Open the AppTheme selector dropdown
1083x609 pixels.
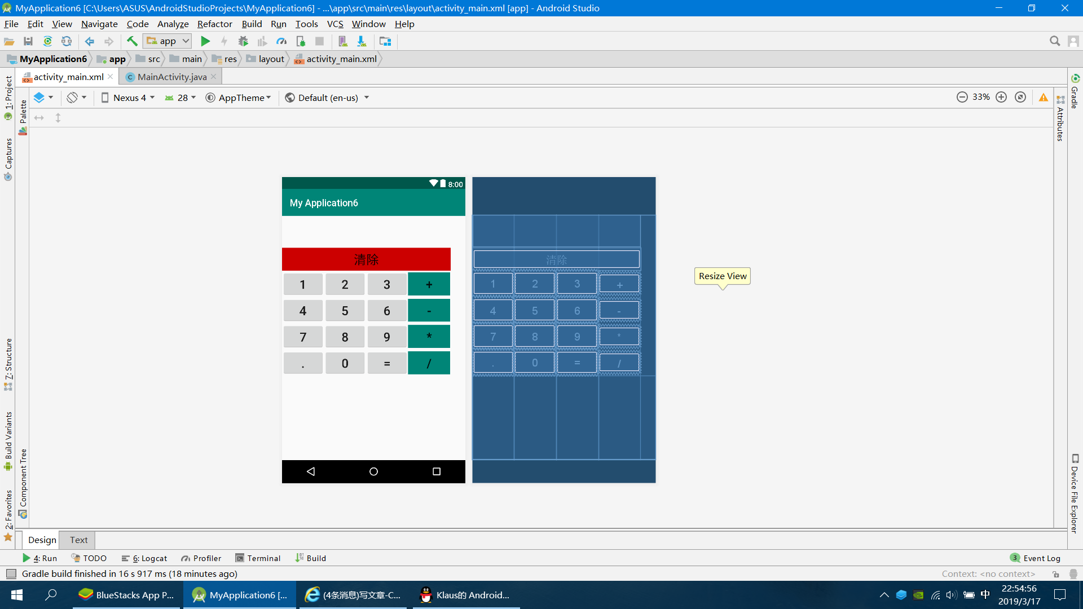click(x=239, y=97)
